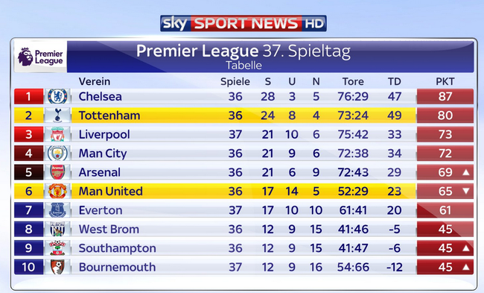Click the Man City round badge
484x293 pixels.
[x=58, y=154]
